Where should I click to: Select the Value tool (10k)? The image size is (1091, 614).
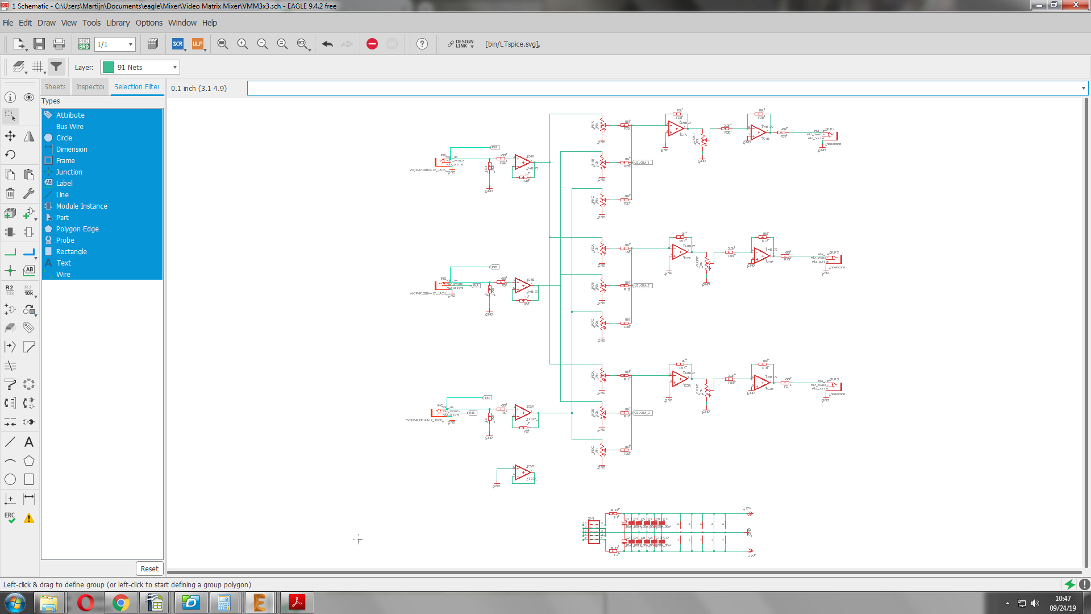pos(29,290)
